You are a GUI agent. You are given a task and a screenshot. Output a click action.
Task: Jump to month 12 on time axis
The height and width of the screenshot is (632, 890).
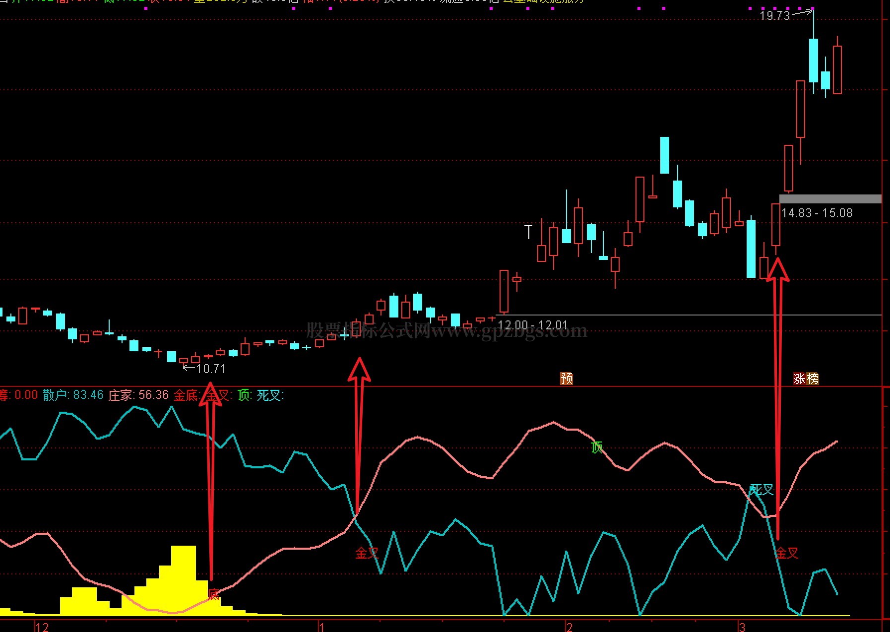click(43, 627)
